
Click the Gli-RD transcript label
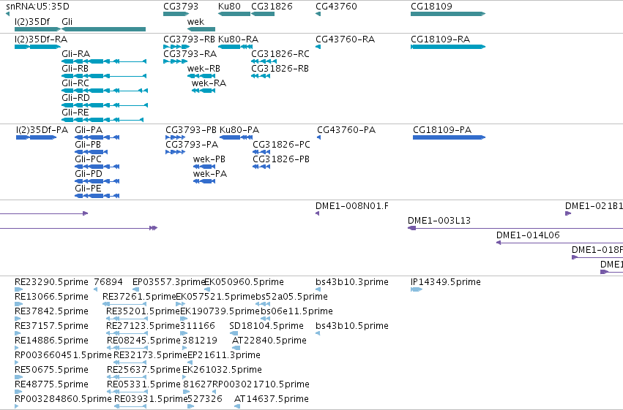pyautogui.click(x=75, y=97)
